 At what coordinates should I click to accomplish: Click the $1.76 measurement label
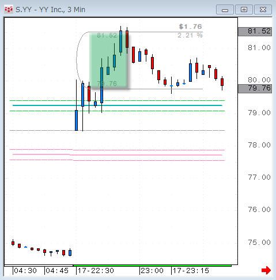pyautogui.click(x=190, y=27)
